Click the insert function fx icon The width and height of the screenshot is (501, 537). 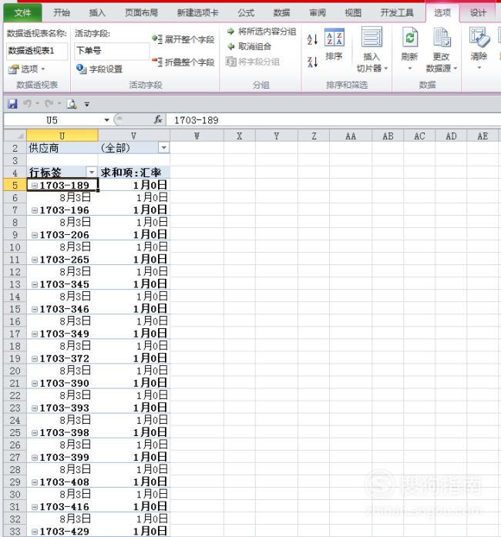(x=158, y=120)
